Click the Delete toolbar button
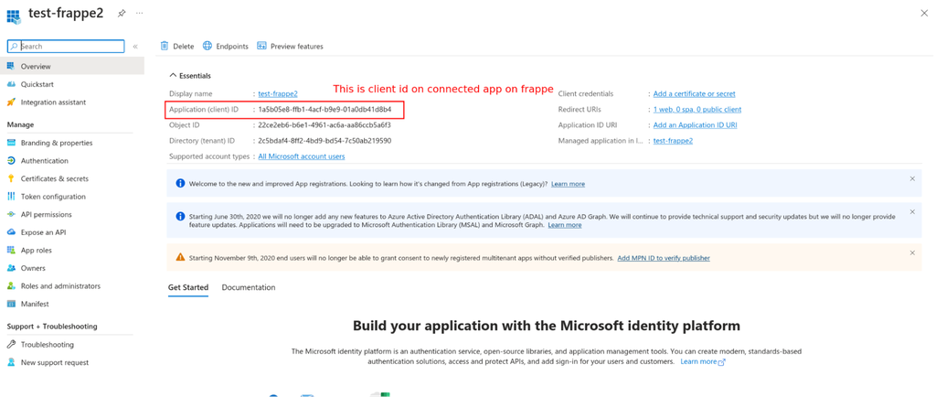 coord(177,46)
